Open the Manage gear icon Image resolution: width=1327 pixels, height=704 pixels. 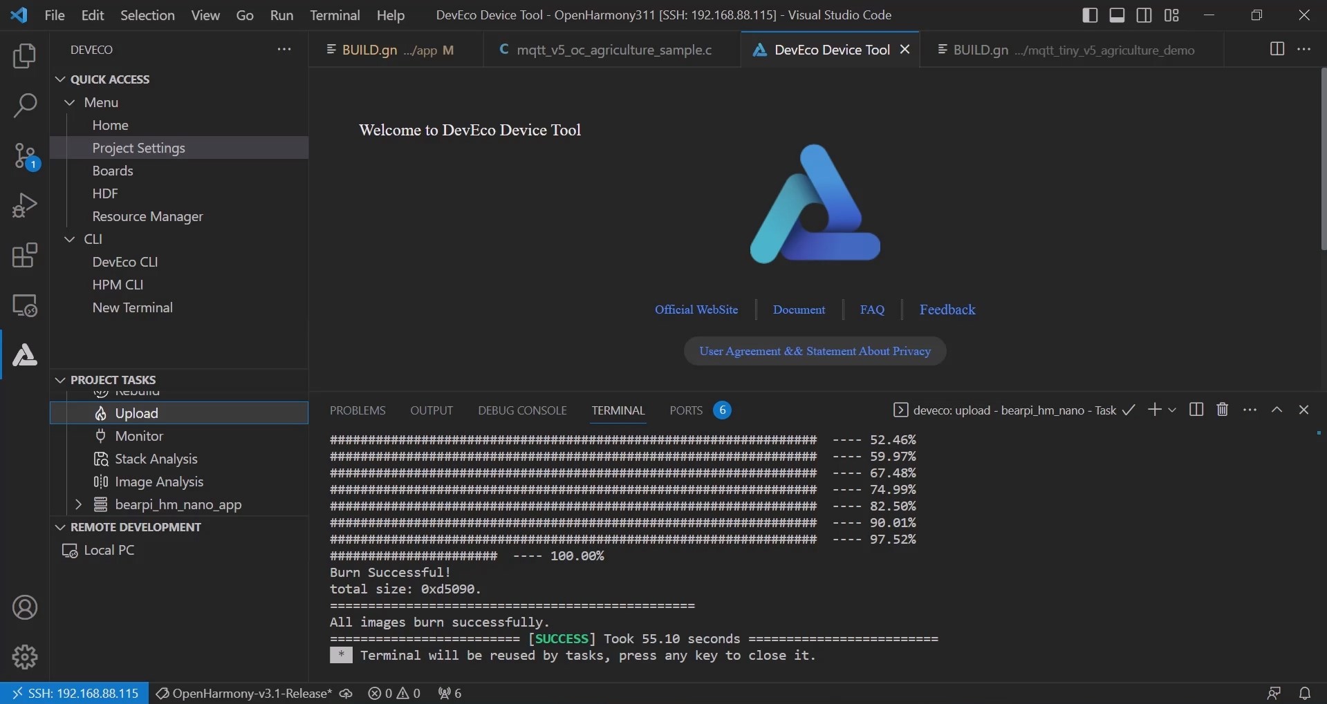click(25, 657)
